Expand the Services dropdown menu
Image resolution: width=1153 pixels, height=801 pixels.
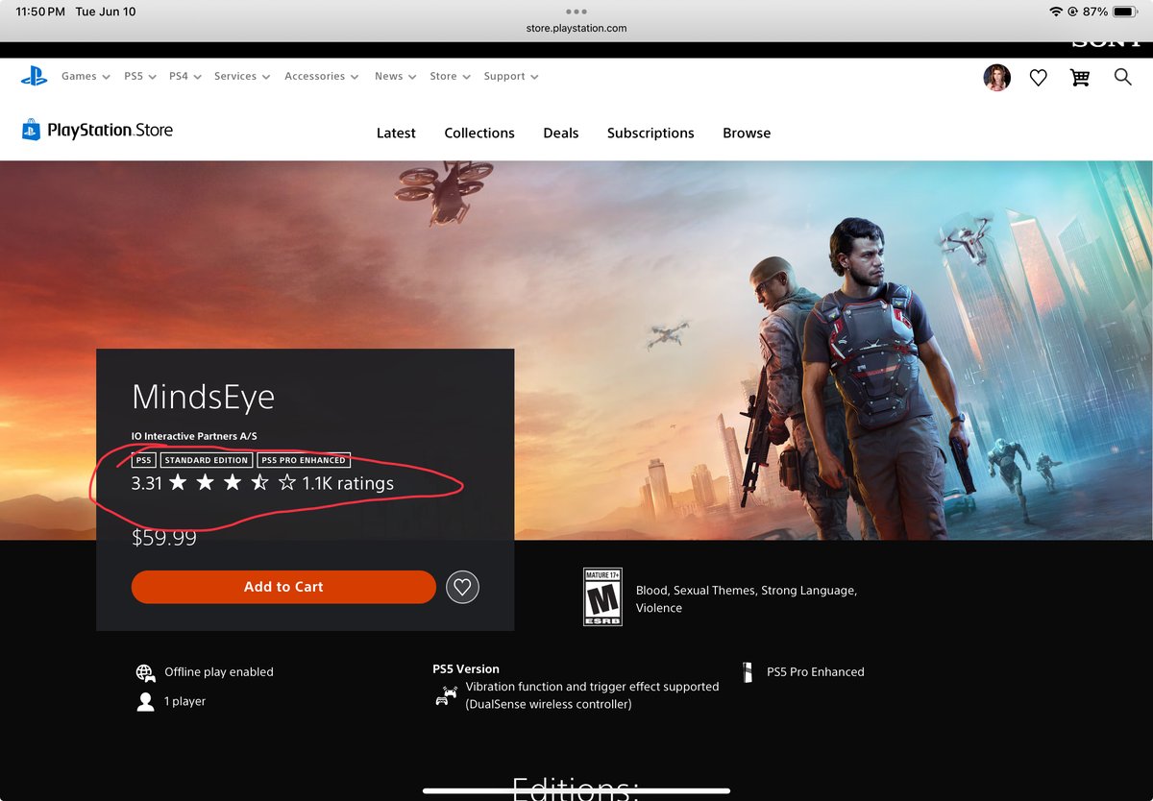click(x=242, y=77)
